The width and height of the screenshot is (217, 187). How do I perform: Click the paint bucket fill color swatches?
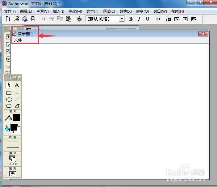click(15, 128)
